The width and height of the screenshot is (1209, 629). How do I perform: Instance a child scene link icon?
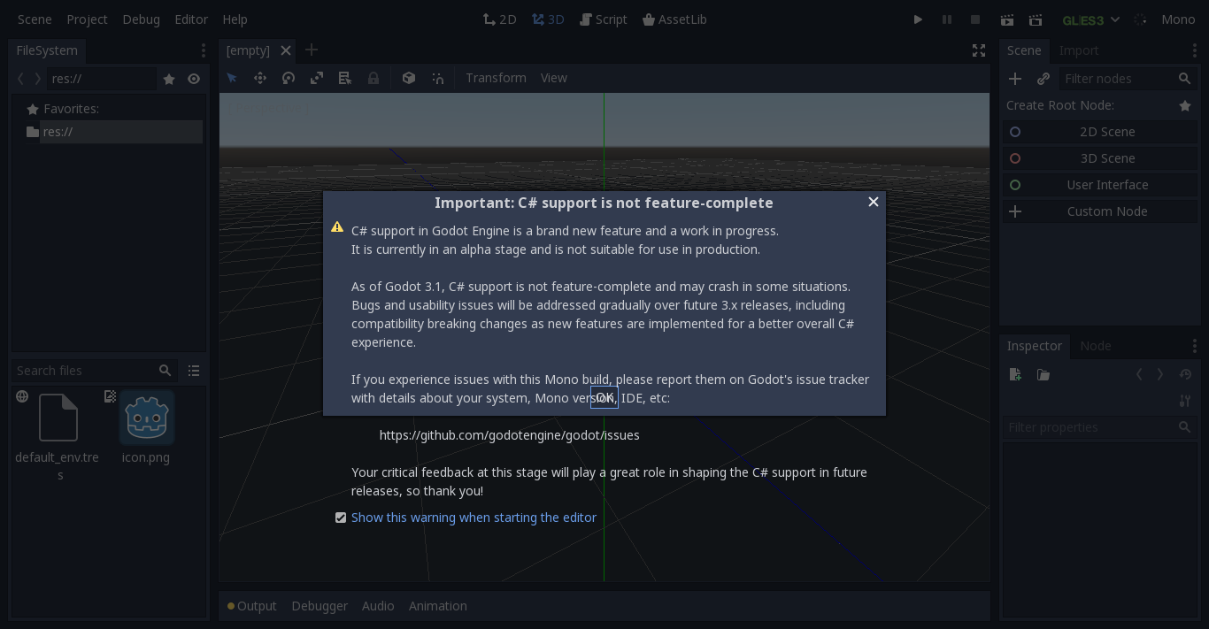1043,79
